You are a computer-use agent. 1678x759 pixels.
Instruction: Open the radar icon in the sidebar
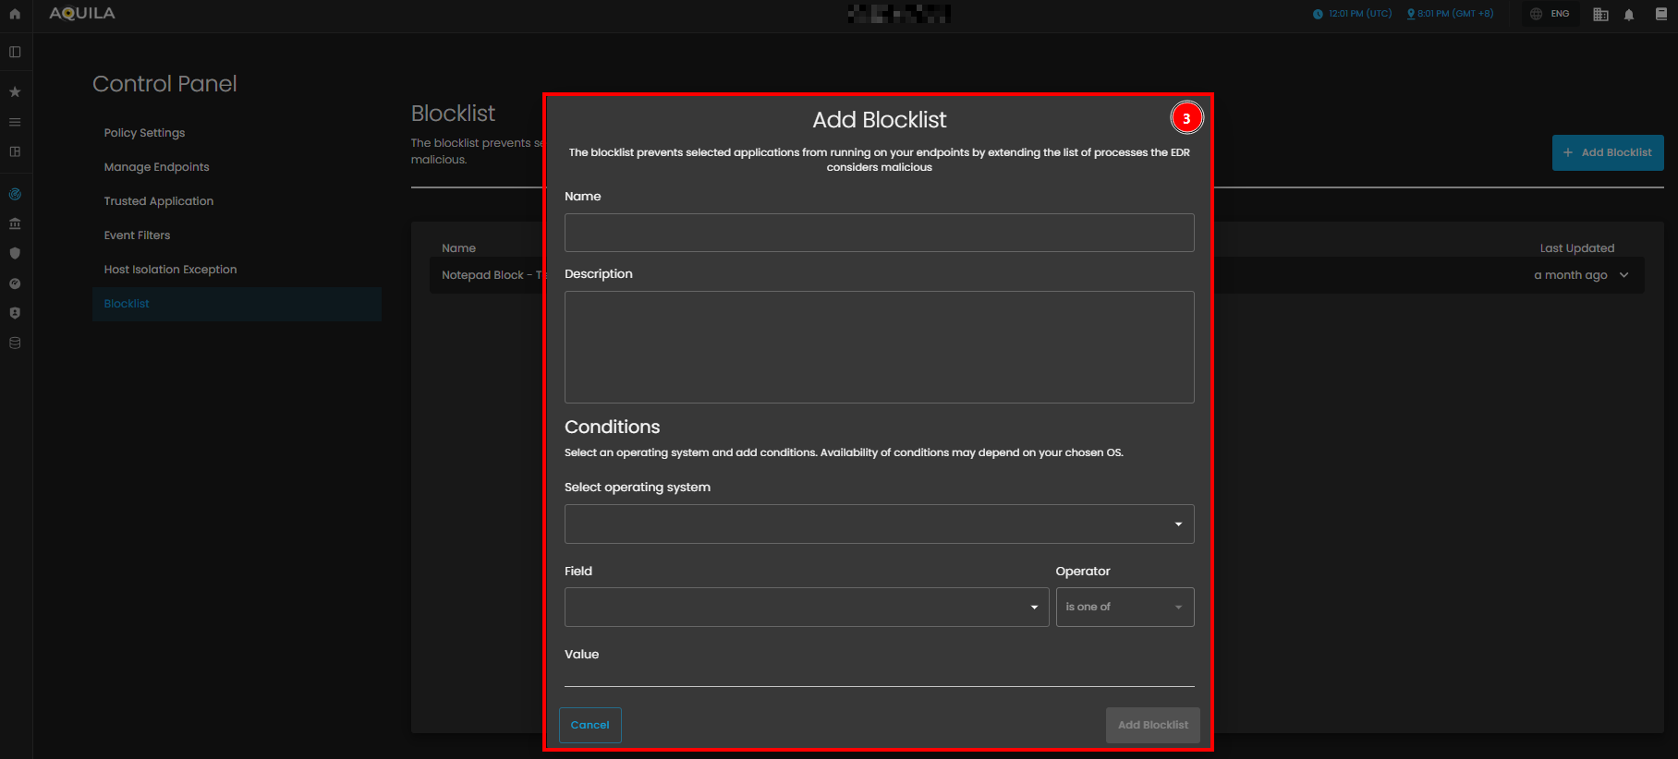[x=15, y=194]
